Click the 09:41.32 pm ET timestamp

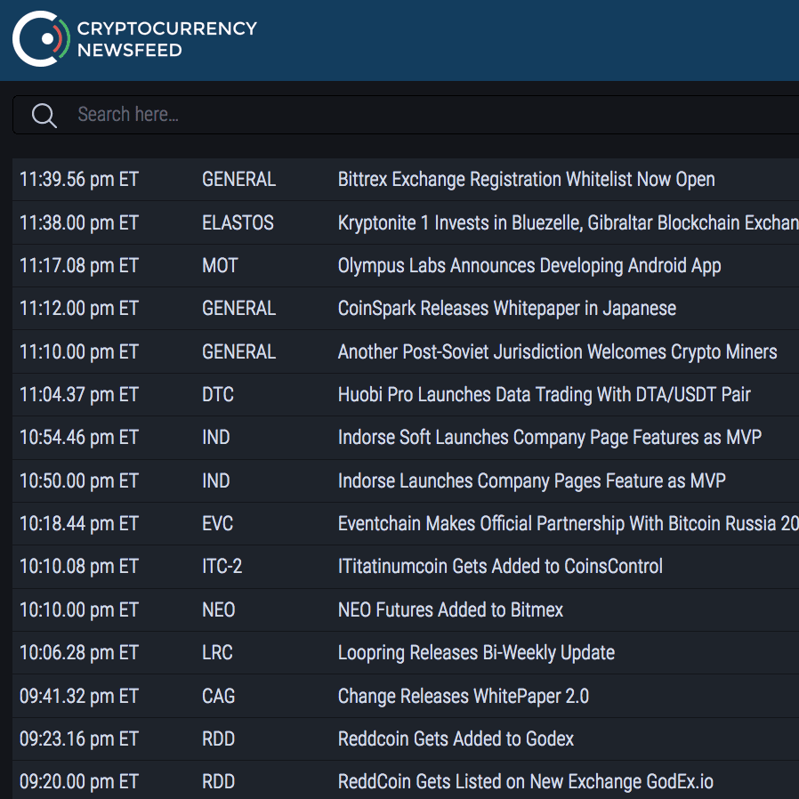tap(79, 696)
